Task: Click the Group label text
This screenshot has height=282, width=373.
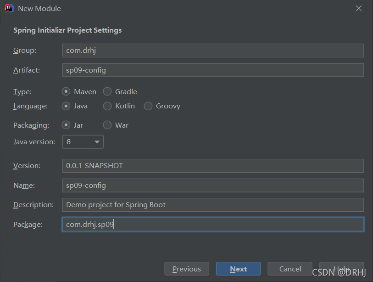Action: click(x=25, y=51)
